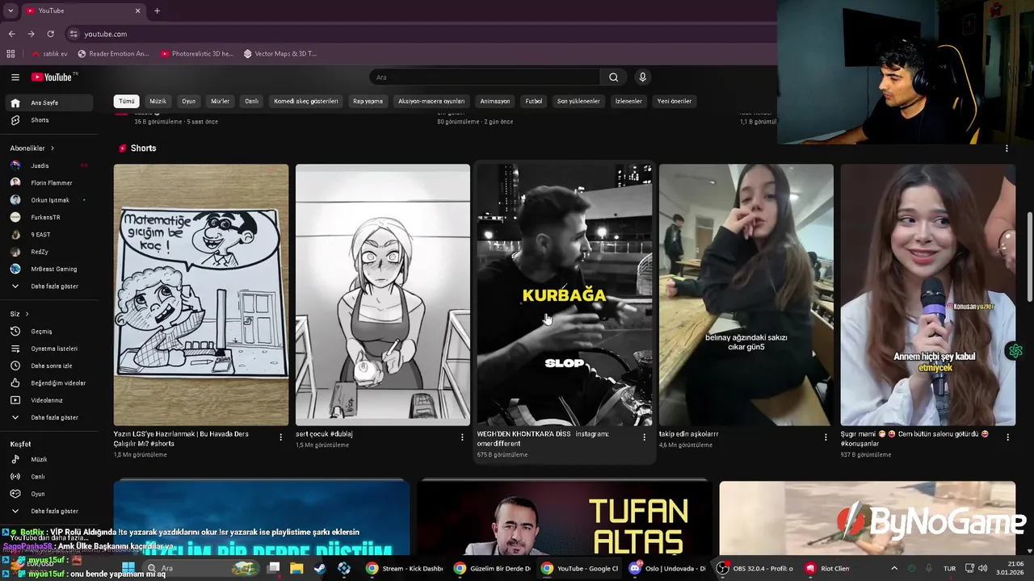
Task: Reload the YouTube page
Action: (50, 34)
